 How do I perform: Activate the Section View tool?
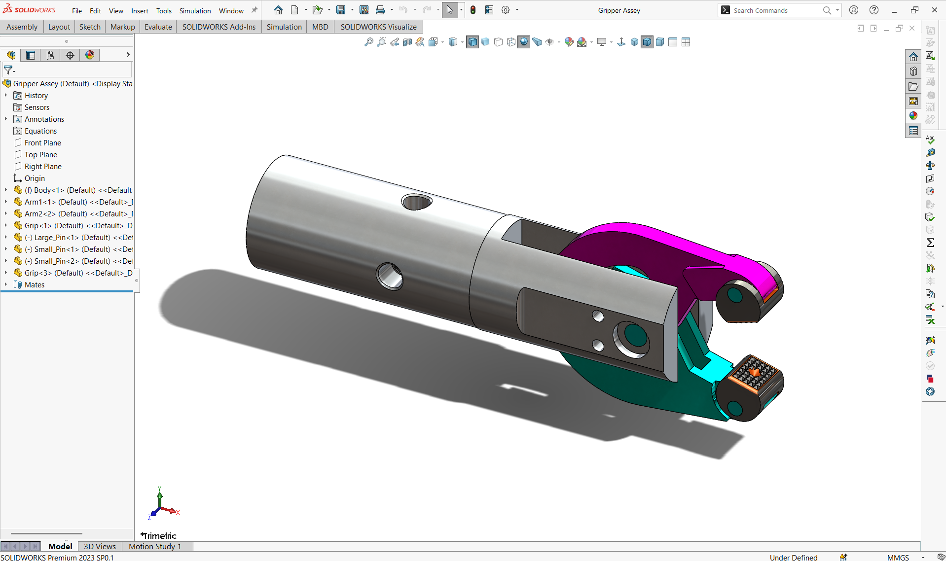[x=407, y=42]
